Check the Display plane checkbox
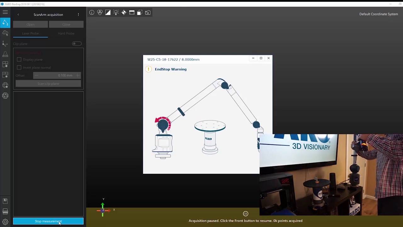 point(19,60)
